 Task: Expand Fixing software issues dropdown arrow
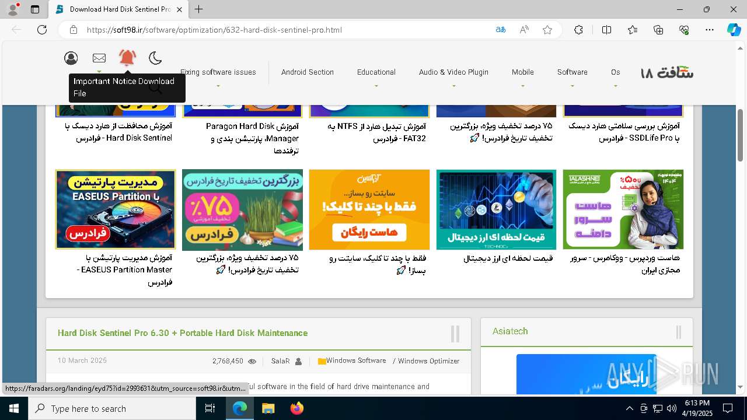[x=218, y=86]
